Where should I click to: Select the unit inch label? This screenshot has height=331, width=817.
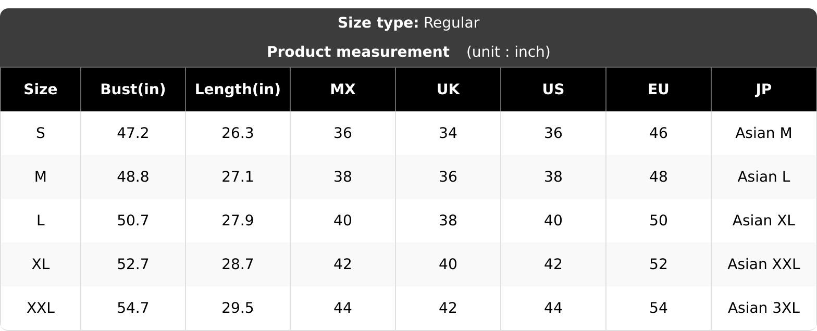[508, 52]
